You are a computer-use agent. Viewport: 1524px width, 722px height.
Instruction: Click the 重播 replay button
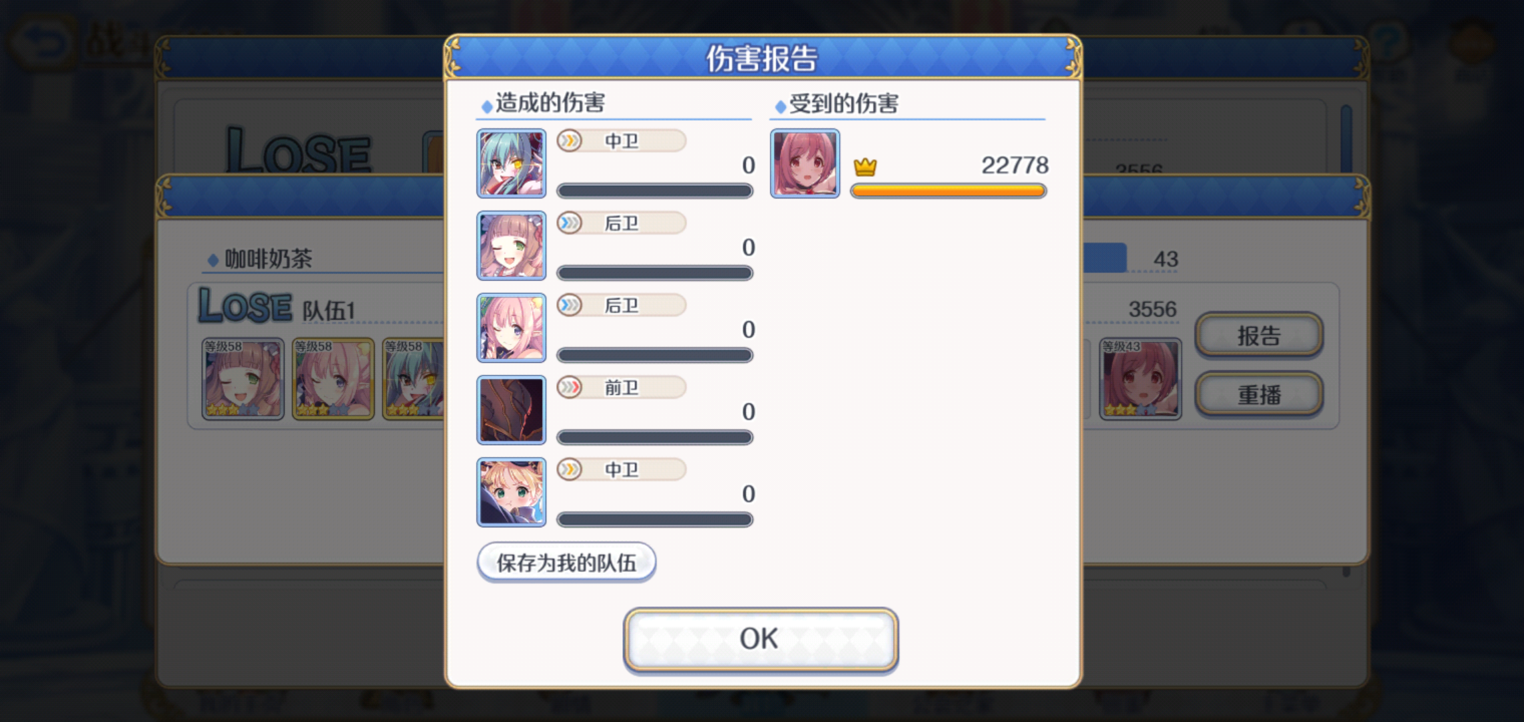point(1259,394)
